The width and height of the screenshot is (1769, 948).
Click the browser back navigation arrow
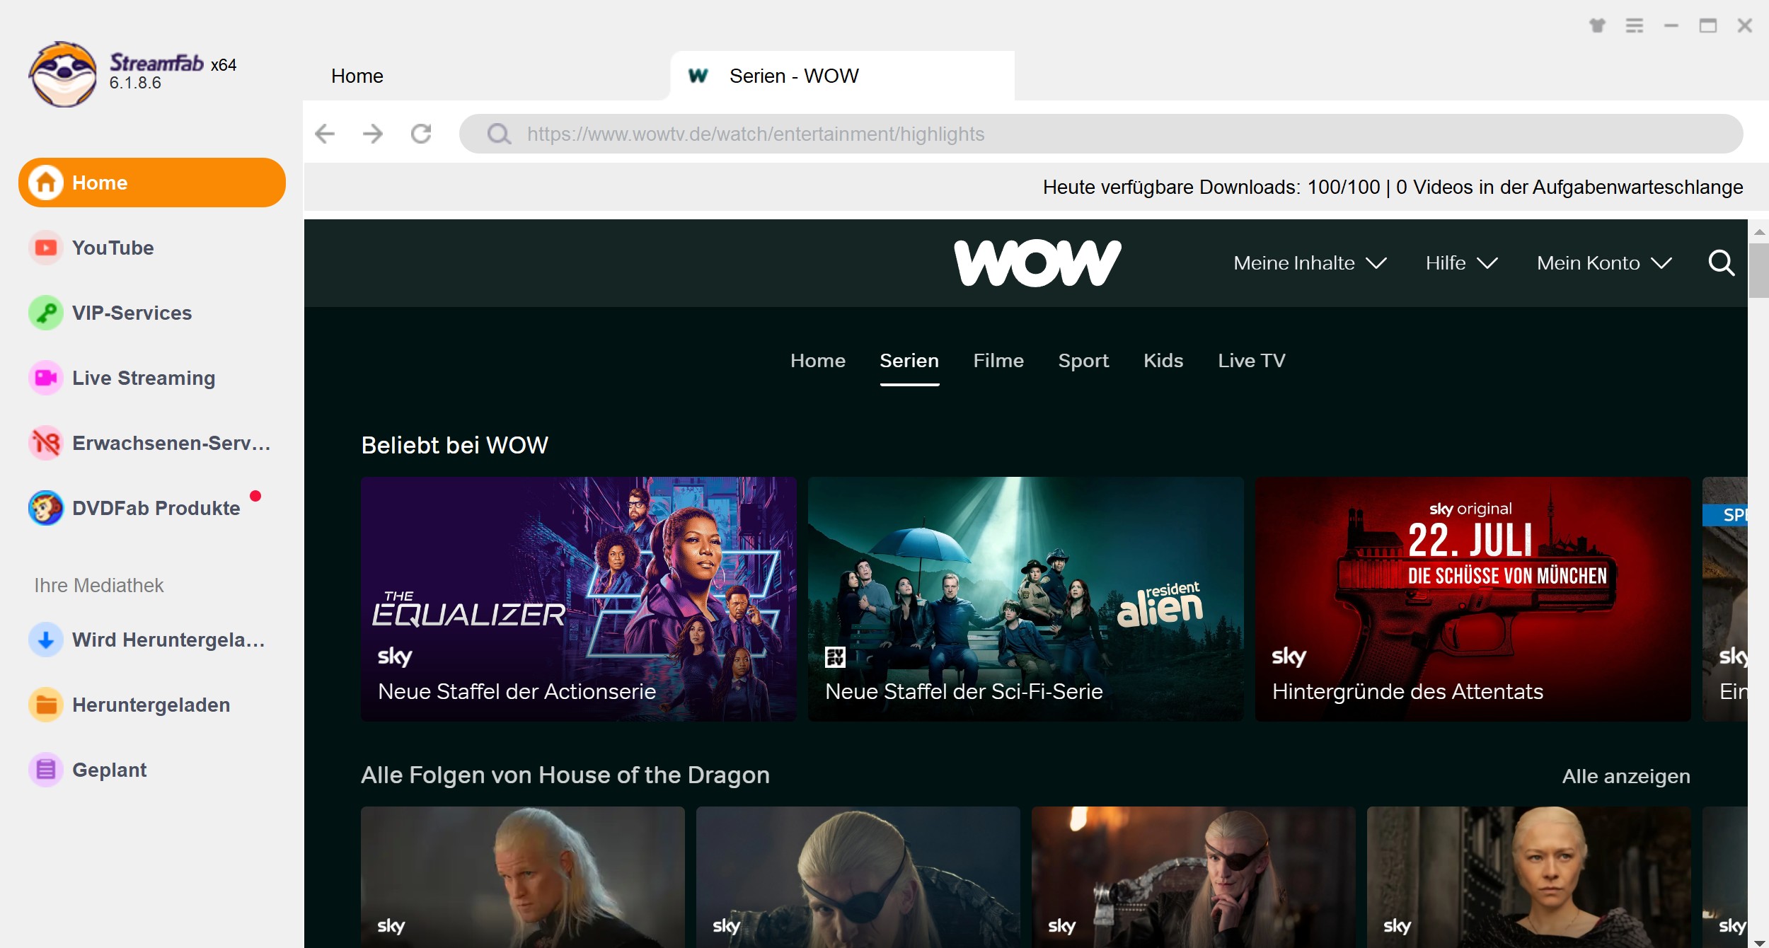325,132
